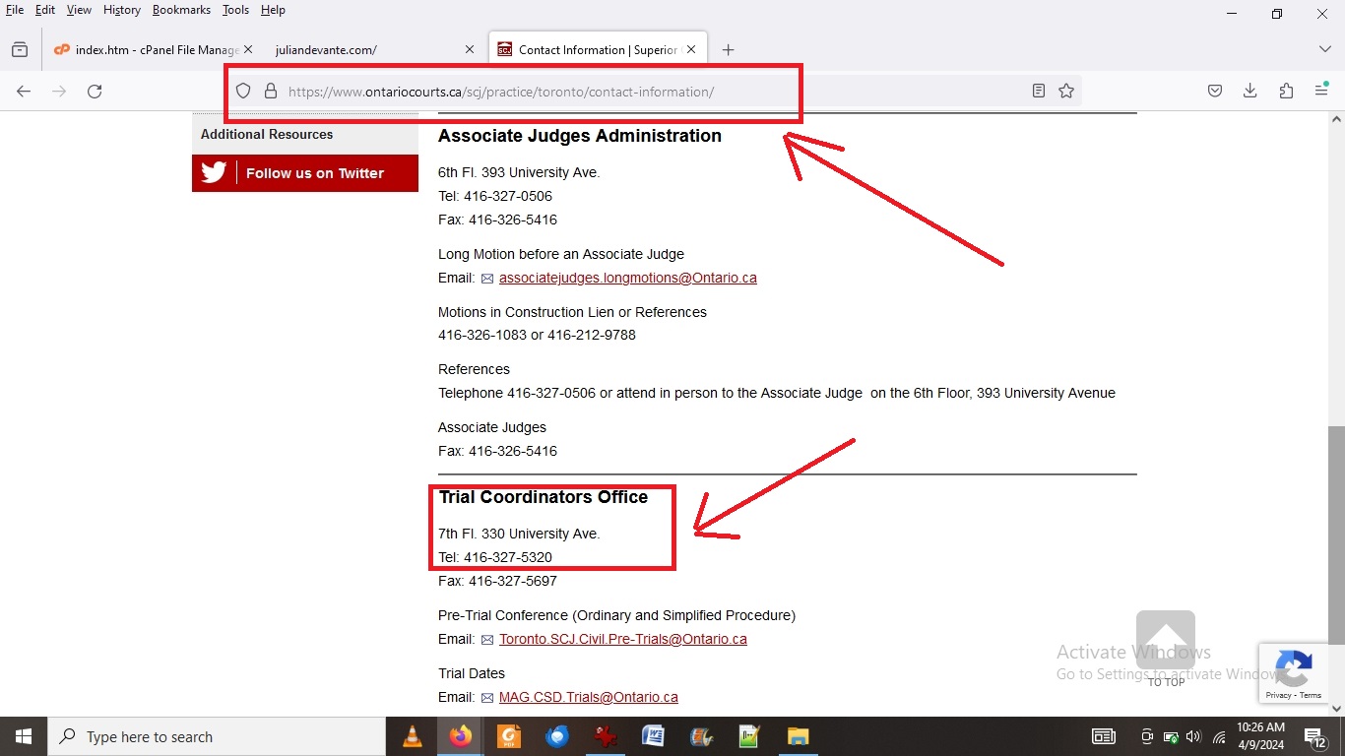Open the new tab plus button

(x=728, y=49)
